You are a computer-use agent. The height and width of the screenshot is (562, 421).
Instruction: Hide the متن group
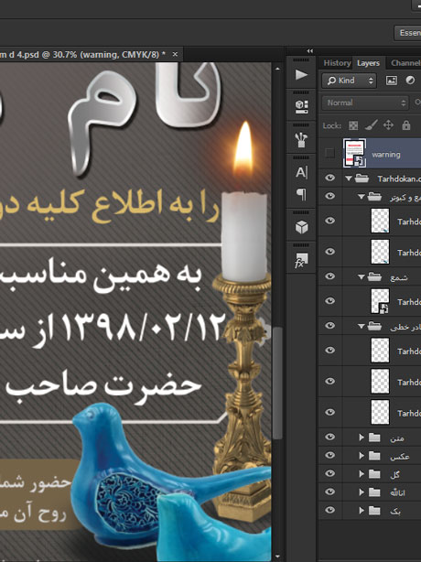pyautogui.click(x=330, y=437)
